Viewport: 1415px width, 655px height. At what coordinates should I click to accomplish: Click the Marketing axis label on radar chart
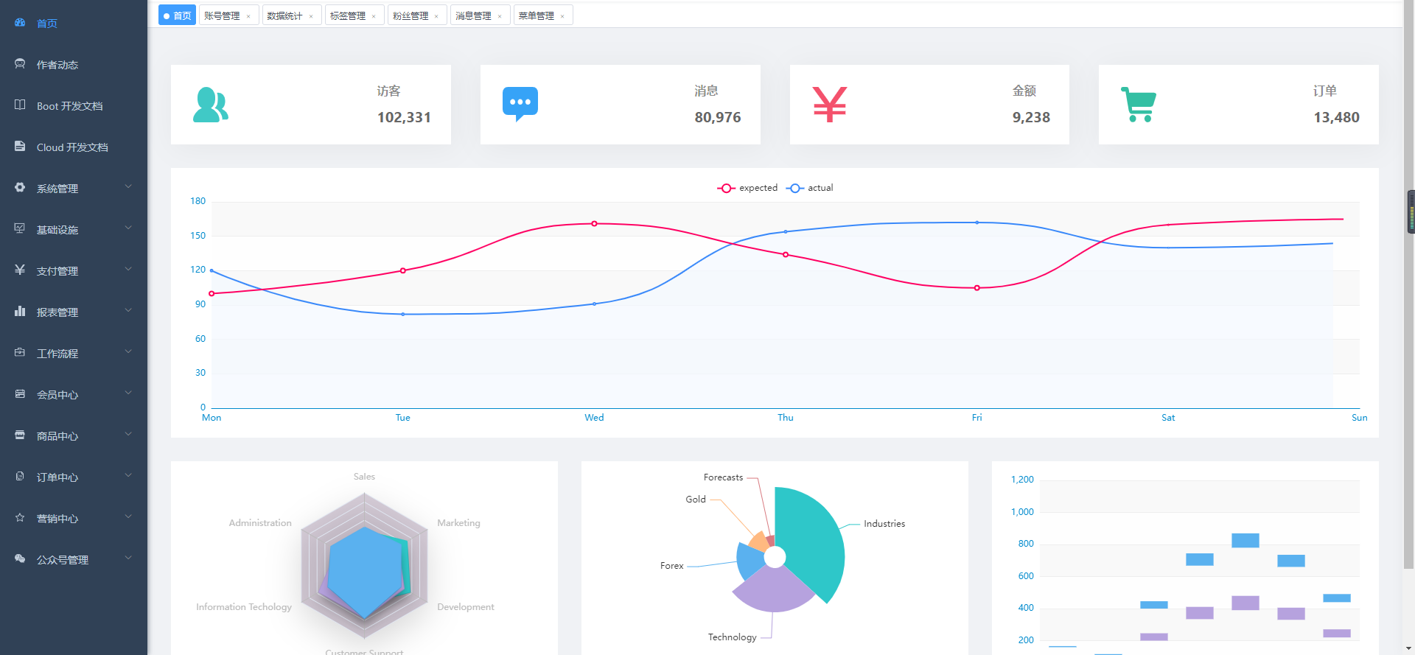(x=458, y=523)
